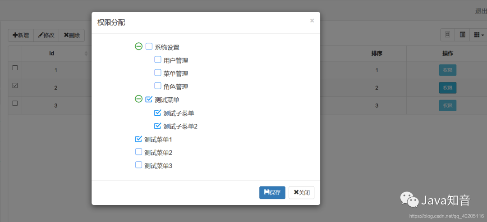487x222 pixels.
Task: Sort by the id column
Action: [x=52, y=53]
